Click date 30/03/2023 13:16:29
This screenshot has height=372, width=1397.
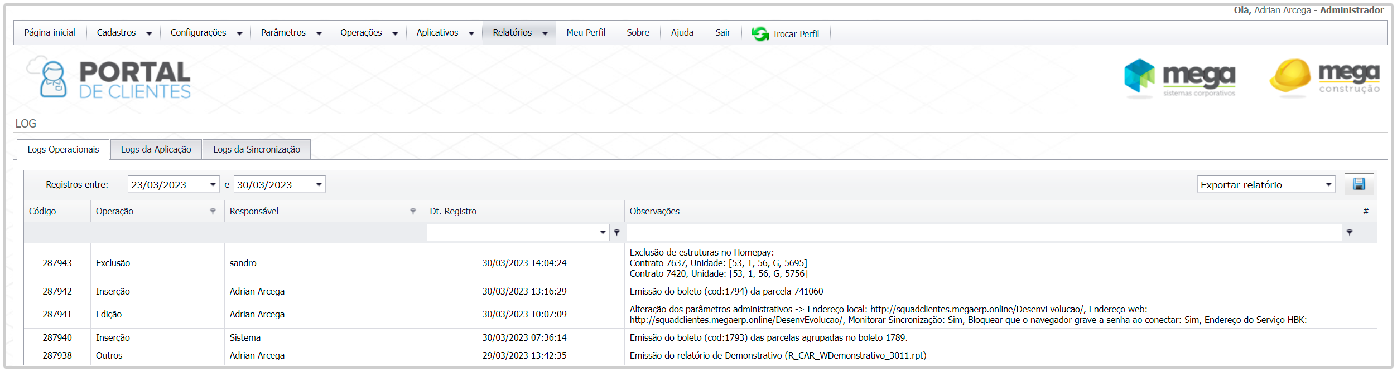pos(524,291)
